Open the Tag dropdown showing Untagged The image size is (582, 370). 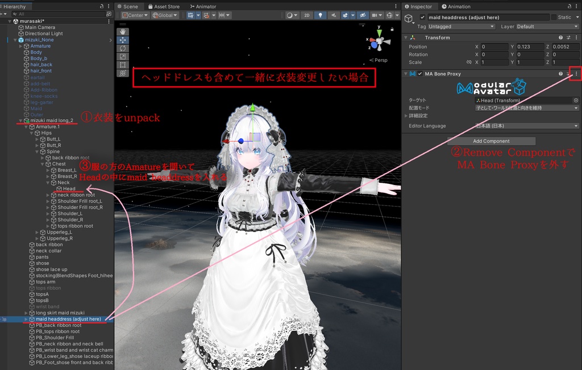point(462,27)
